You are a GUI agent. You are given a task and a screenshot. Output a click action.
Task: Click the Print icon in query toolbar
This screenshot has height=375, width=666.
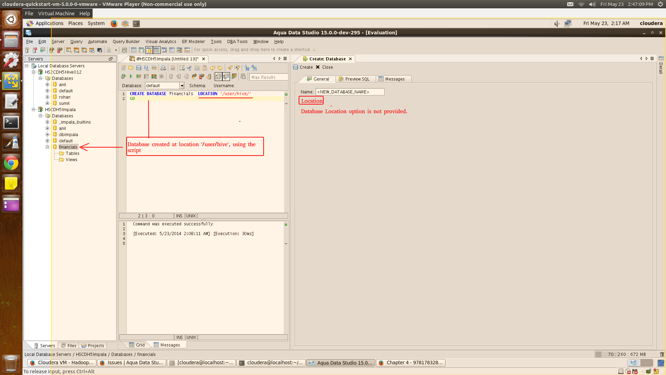(x=163, y=68)
